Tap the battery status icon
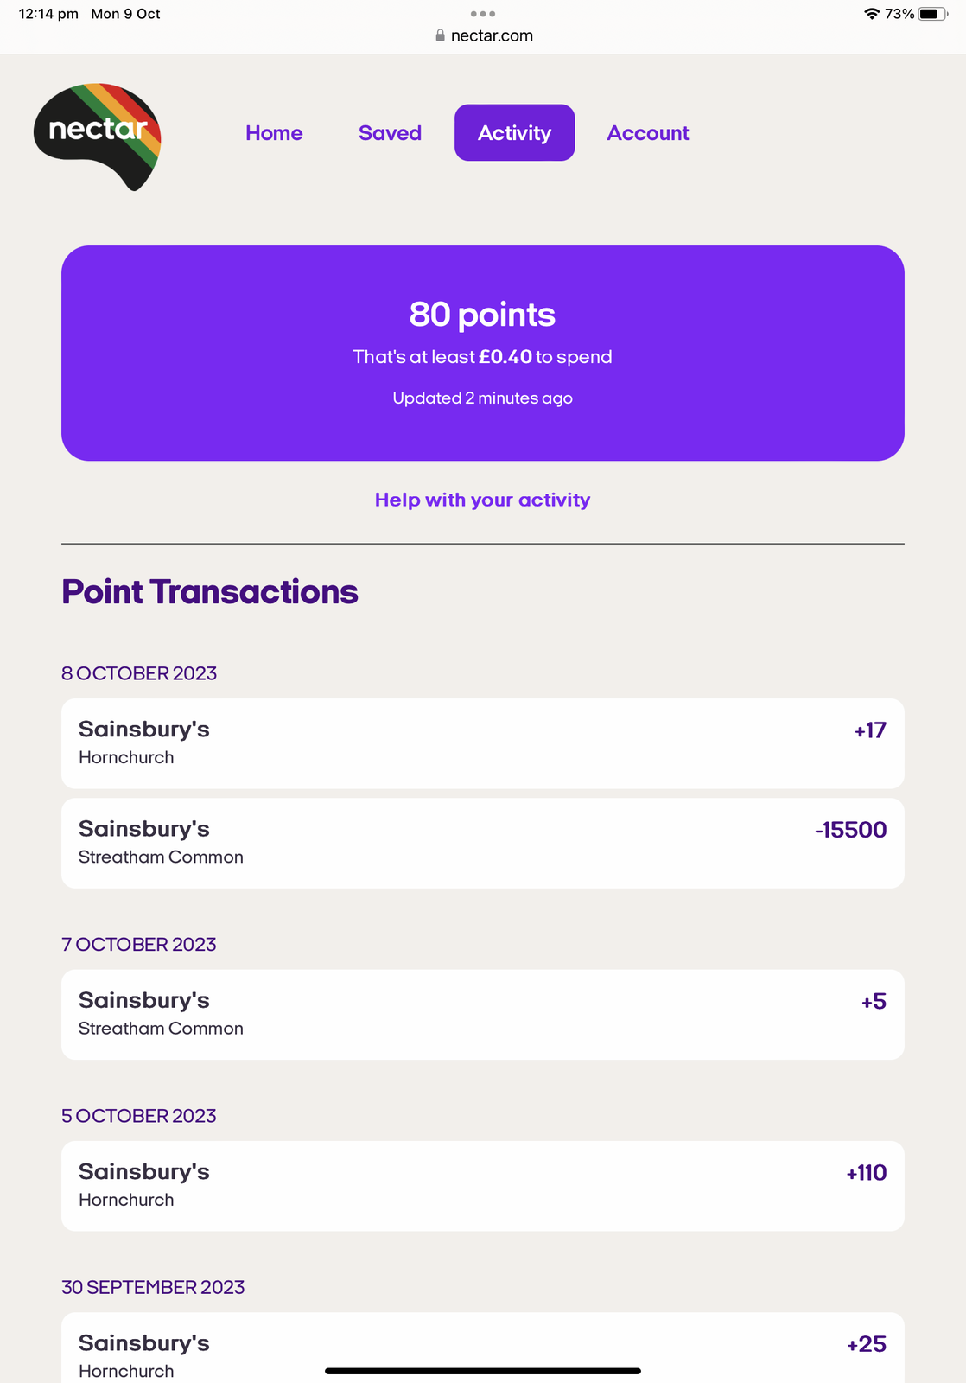 (x=931, y=14)
